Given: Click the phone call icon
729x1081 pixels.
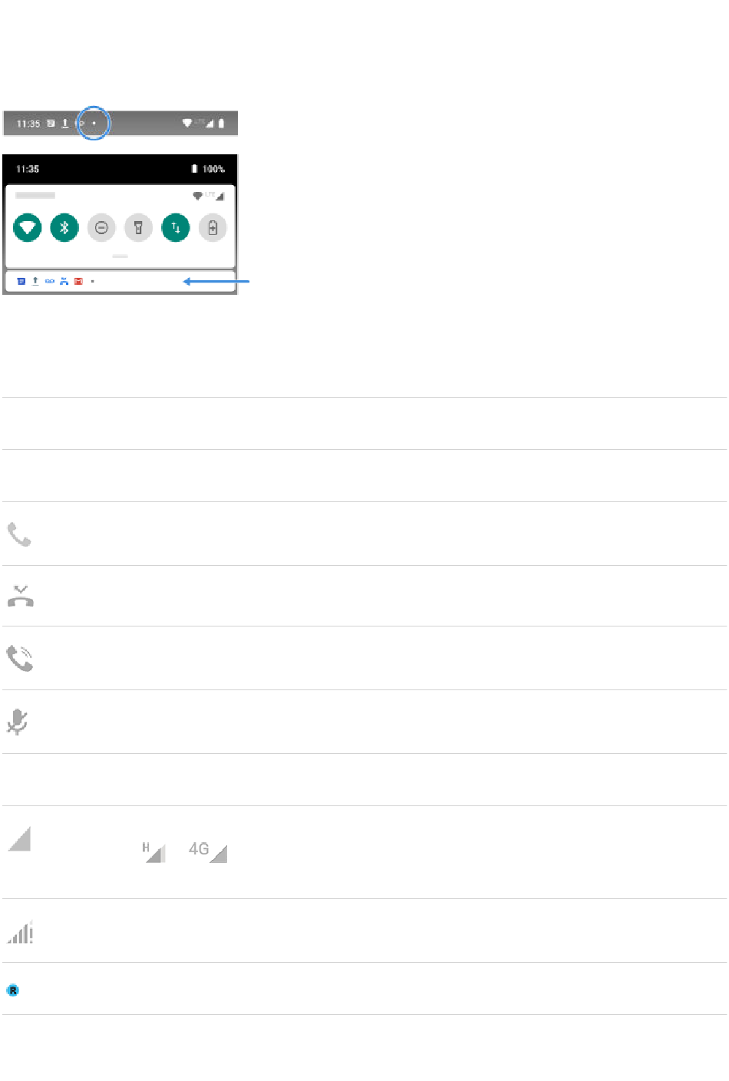Looking at the screenshot, I should pyautogui.click(x=19, y=534).
